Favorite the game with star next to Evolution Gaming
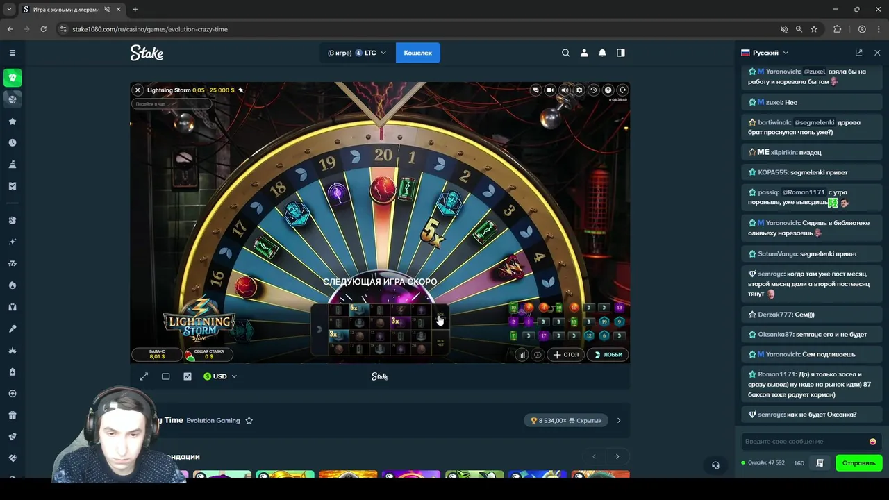This screenshot has width=889, height=500. coord(249,420)
